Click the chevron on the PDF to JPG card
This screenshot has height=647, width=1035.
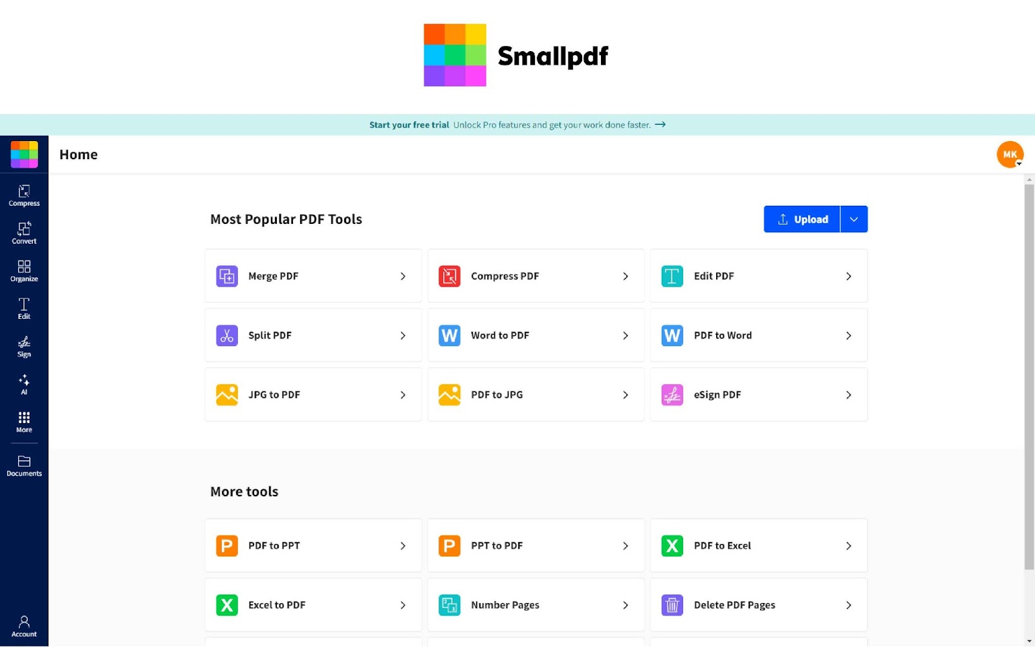coord(626,395)
